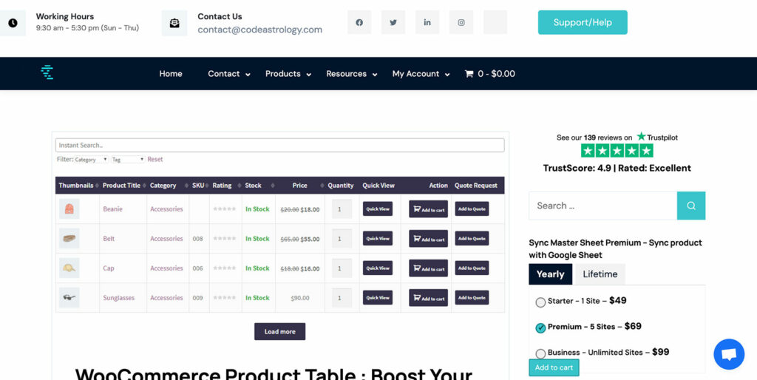Click the Beanie star rating
The height and width of the screenshot is (380, 757).
coord(225,209)
